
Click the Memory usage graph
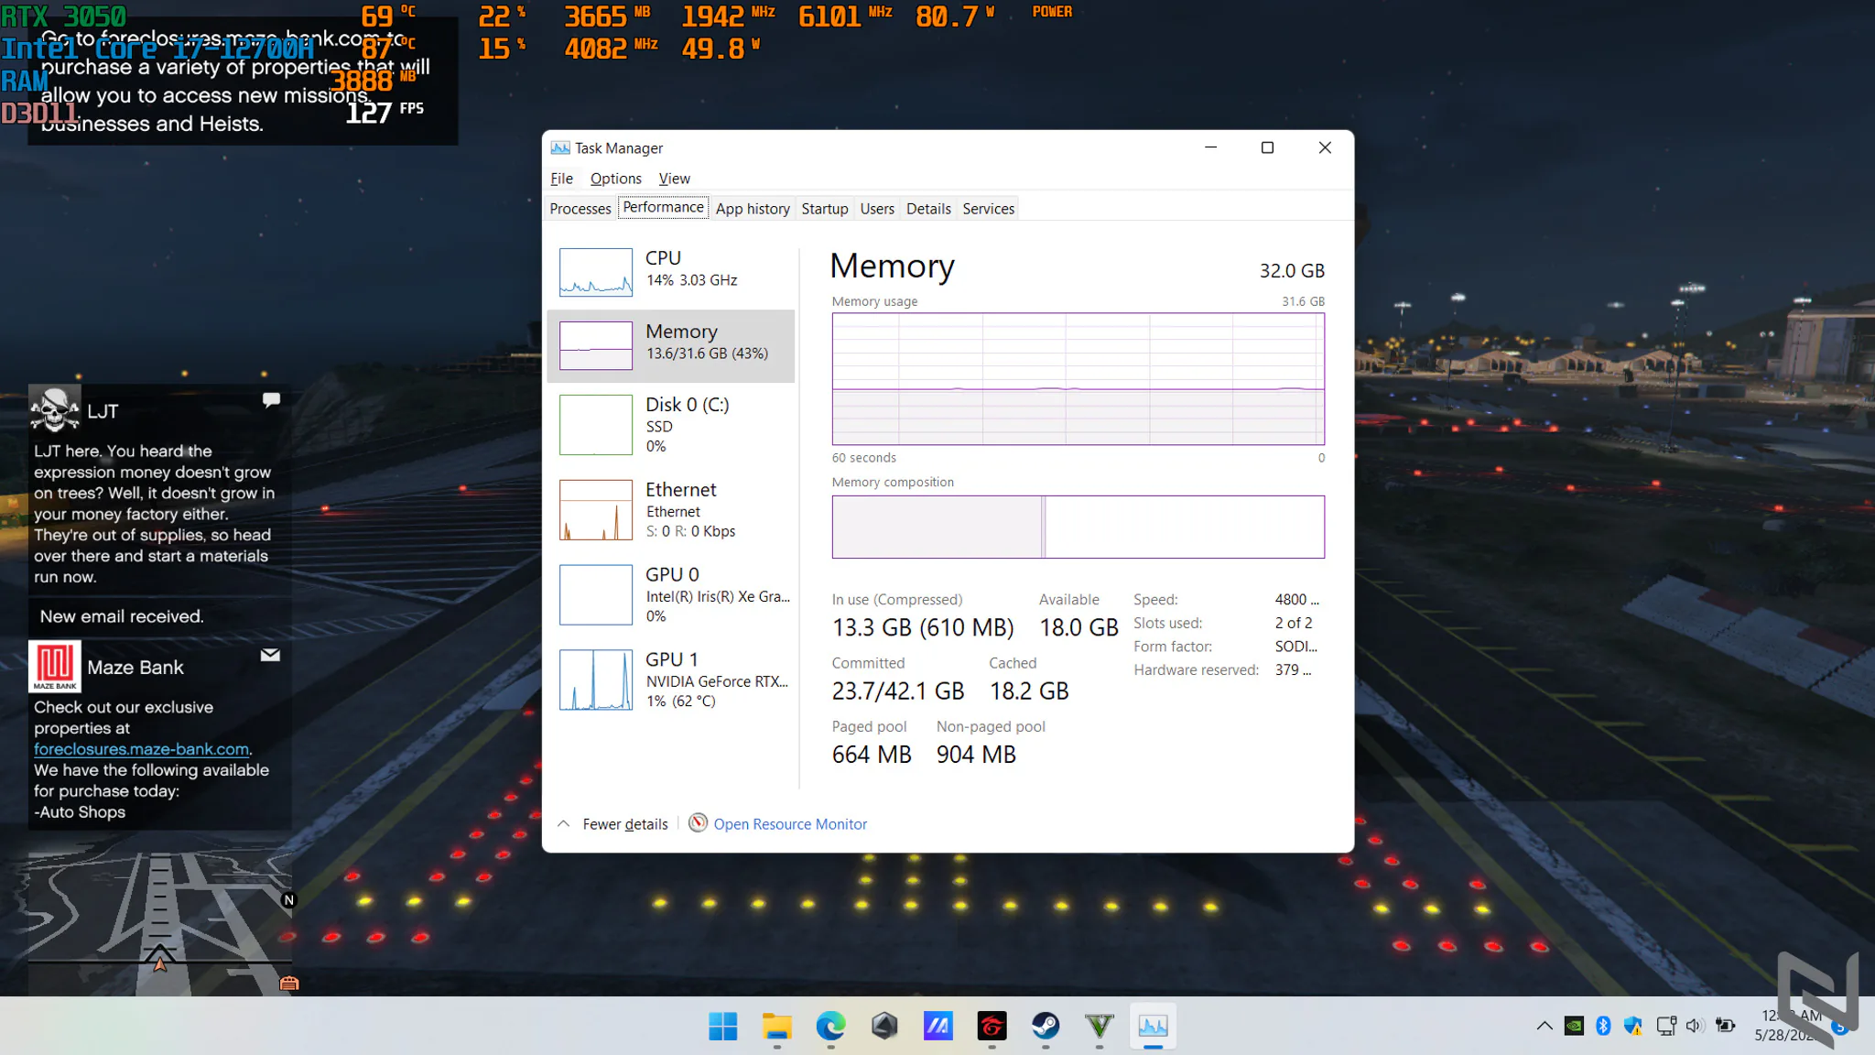click(x=1078, y=379)
